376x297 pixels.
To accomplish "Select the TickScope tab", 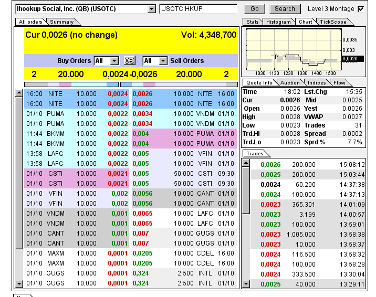I will [x=333, y=22].
